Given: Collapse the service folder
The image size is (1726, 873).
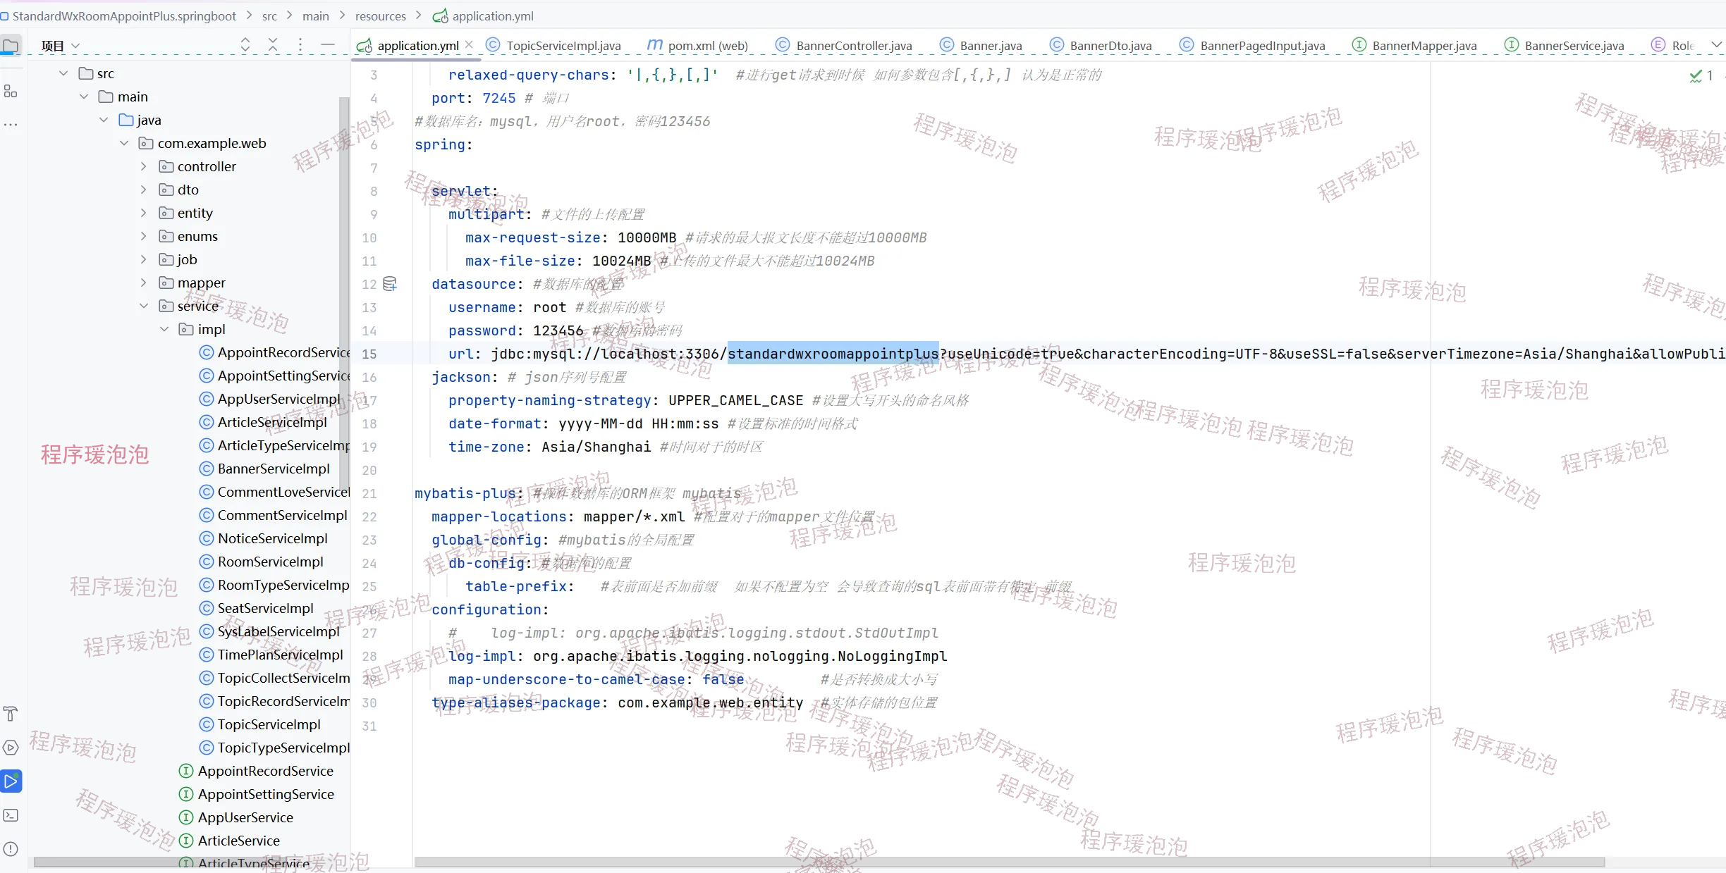Looking at the screenshot, I should pos(144,306).
